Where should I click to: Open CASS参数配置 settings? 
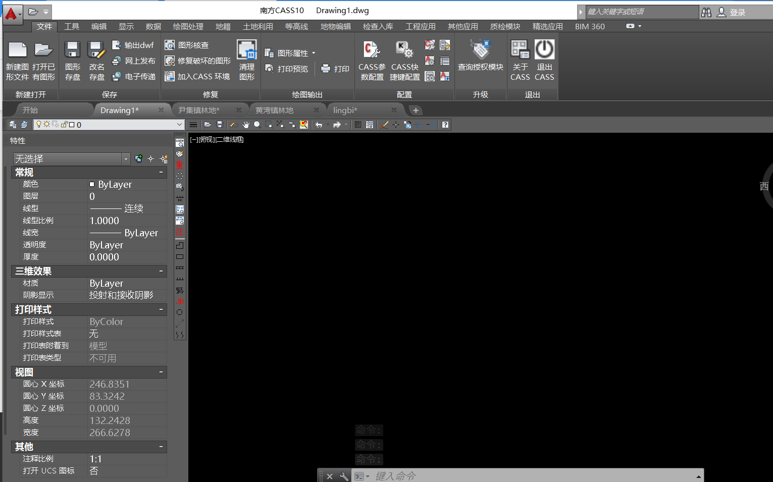click(x=372, y=50)
